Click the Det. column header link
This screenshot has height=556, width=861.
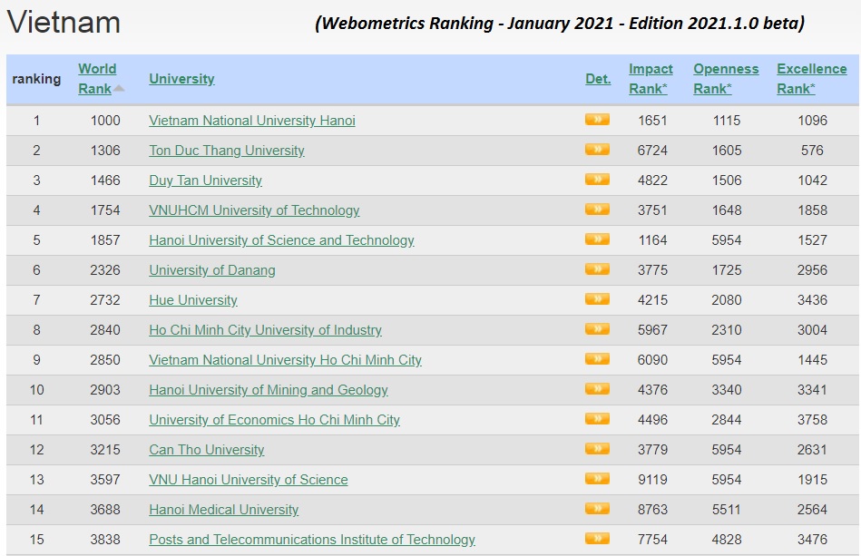point(598,79)
